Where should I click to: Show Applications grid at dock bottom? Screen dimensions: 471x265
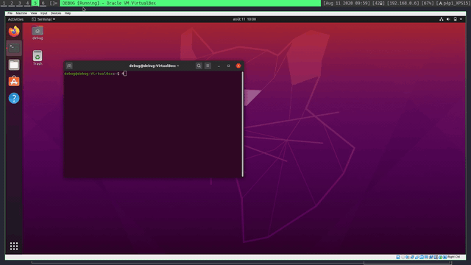click(14, 246)
